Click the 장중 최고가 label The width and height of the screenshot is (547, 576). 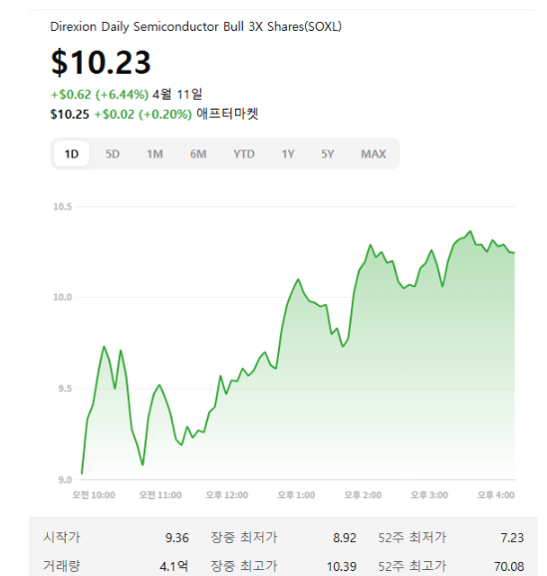(x=244, y=566)
